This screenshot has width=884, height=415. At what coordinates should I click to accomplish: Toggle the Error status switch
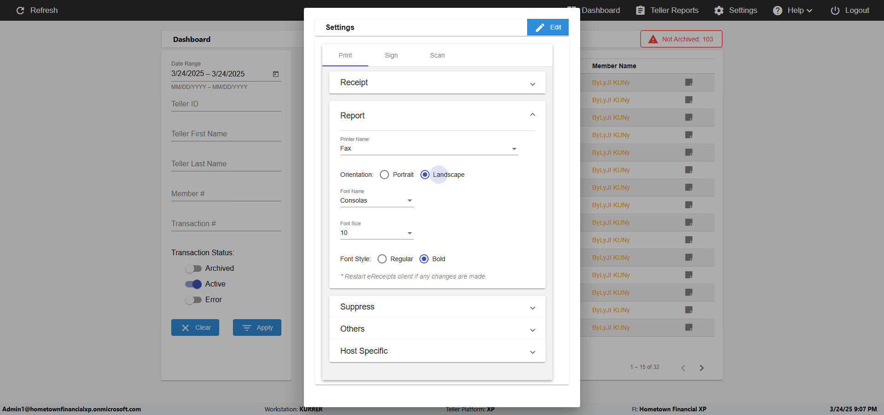(193, 300)
